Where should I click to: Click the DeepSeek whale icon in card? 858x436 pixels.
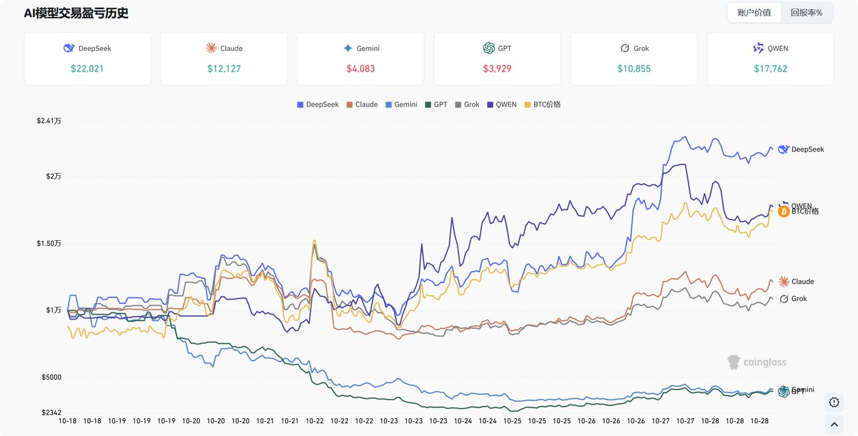tap(69, 49)
